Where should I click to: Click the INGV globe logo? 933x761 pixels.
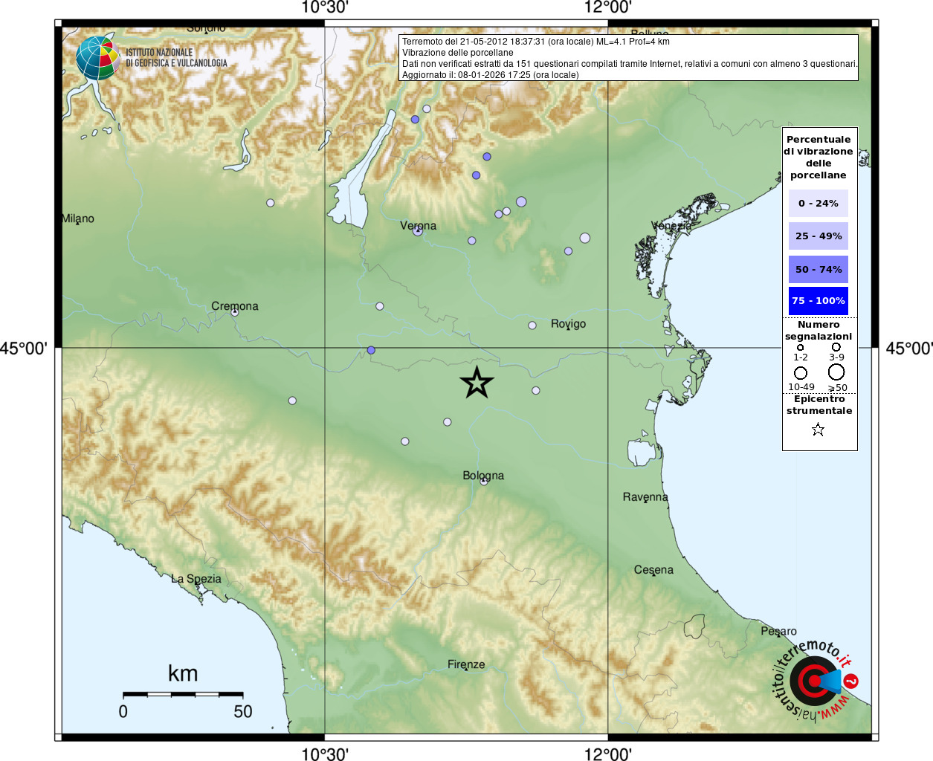[97, 58]
